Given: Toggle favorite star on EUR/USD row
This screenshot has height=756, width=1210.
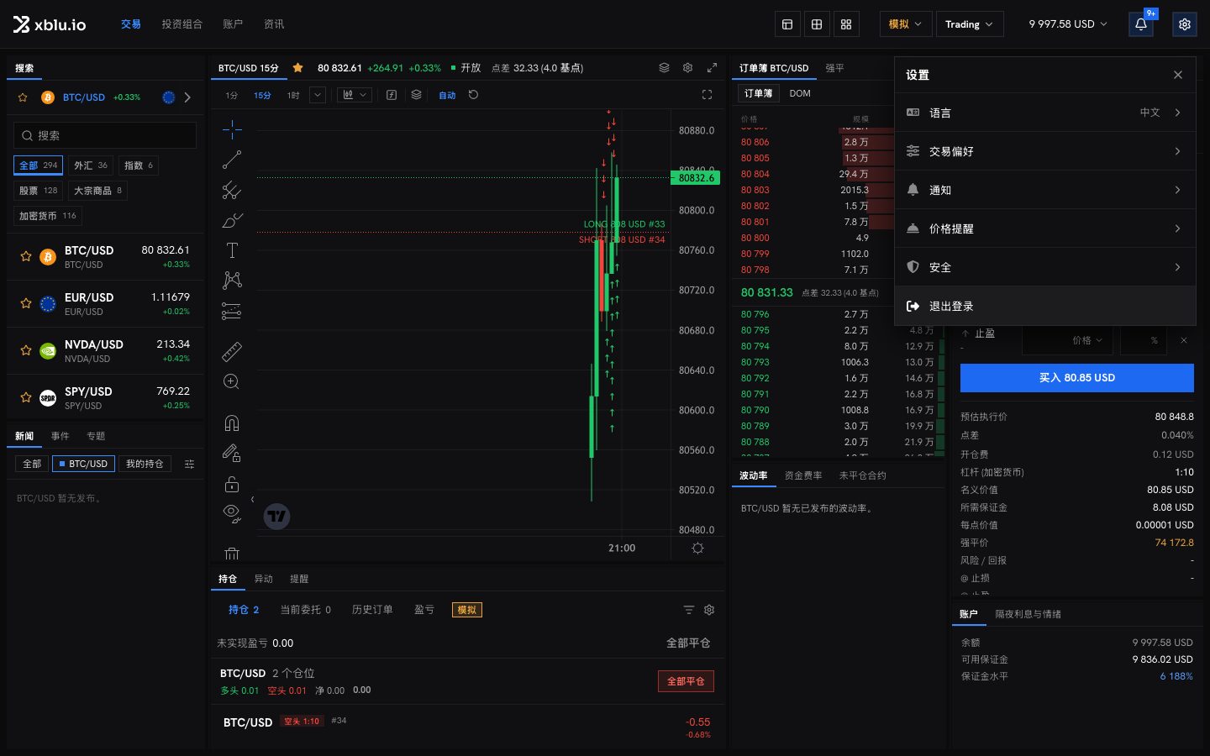Looking at the screenshot, I should click(26, 303).
